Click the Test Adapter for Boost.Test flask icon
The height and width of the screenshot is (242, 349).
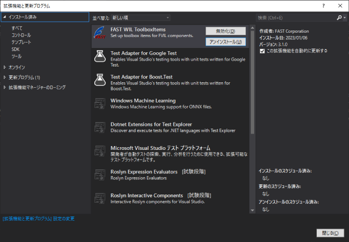pos(100,80)
